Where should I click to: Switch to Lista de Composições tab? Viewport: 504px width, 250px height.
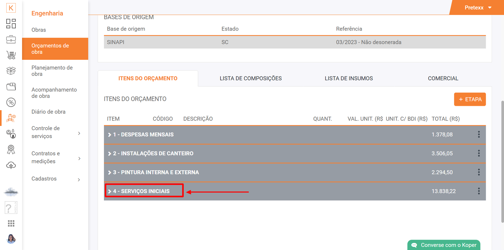pyautogui.click(x=250, y=78)
